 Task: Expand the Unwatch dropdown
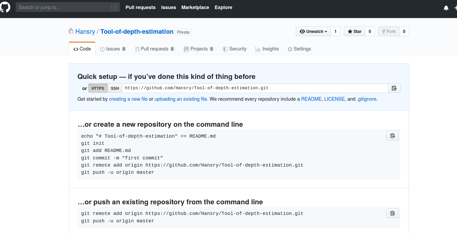[x=313, y=31]
